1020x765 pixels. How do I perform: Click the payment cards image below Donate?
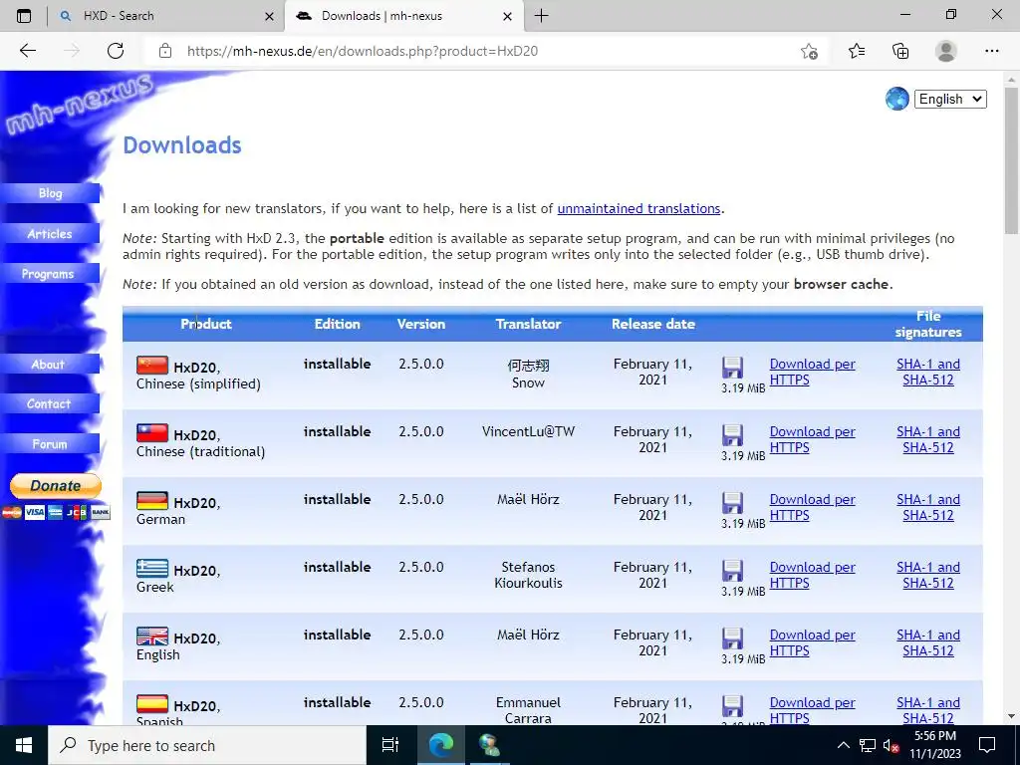point(56,513)
